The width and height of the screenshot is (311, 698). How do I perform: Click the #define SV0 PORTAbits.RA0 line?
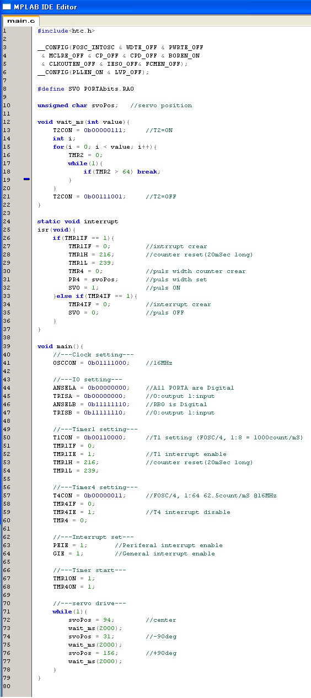point(86,89)
